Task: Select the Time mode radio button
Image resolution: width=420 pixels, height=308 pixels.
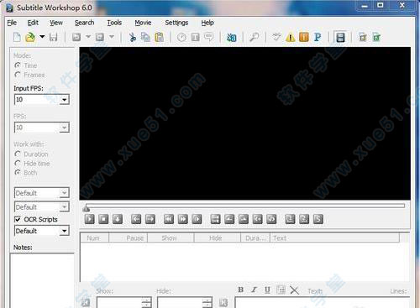Action: pyautogui.click(x=18, y=65)
